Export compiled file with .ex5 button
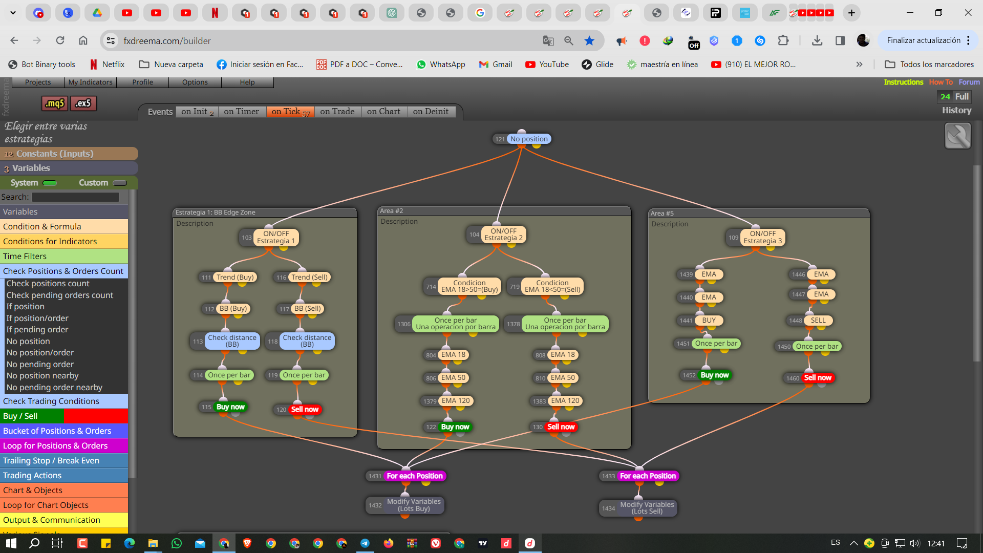Viewport: 983px width, 553px height. [83, 103]
